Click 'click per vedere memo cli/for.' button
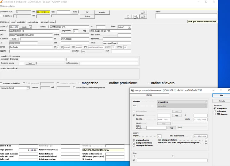Screen dimensions: 230x166 click(202, 22)
